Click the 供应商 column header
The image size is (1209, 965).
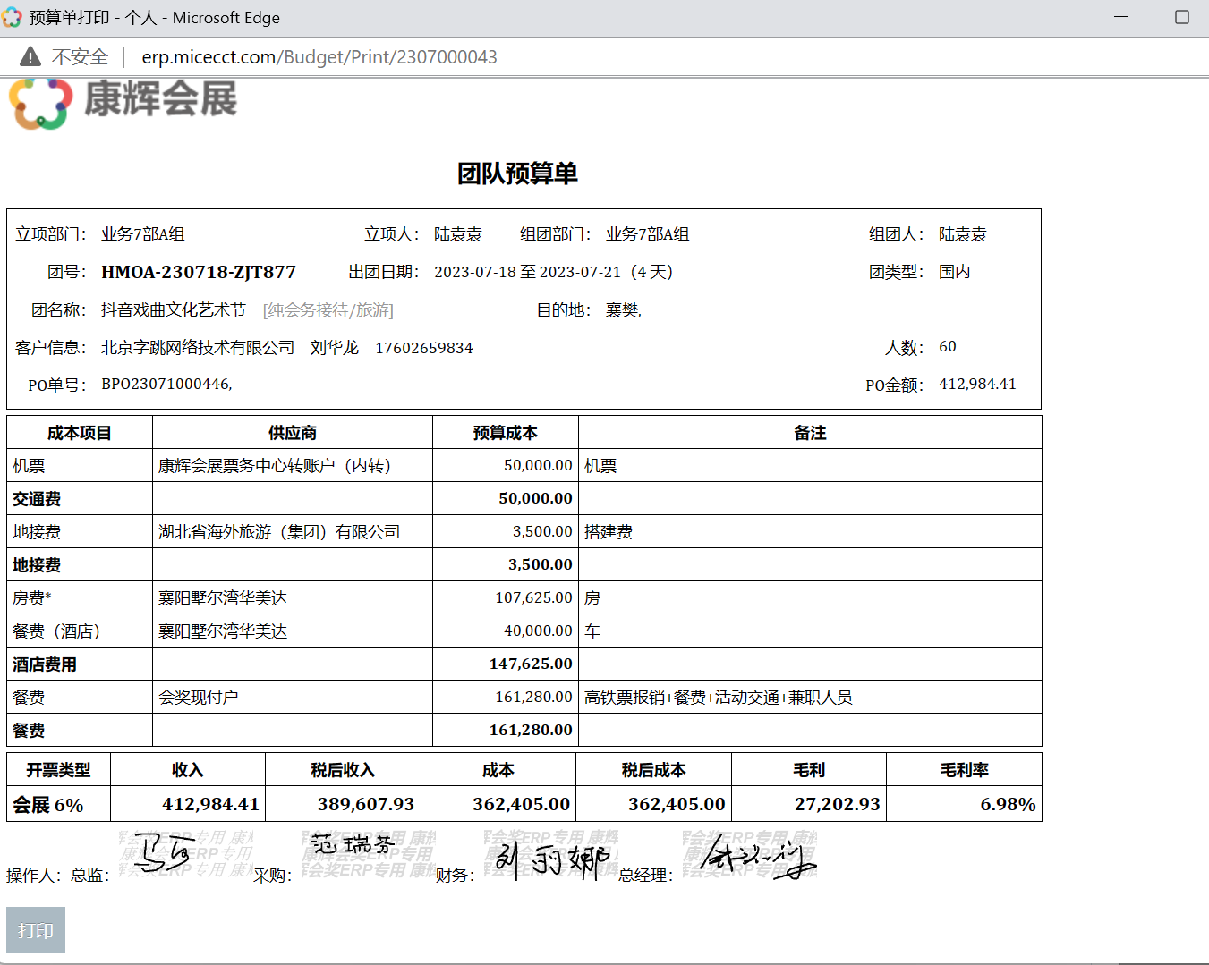point(292,433)
